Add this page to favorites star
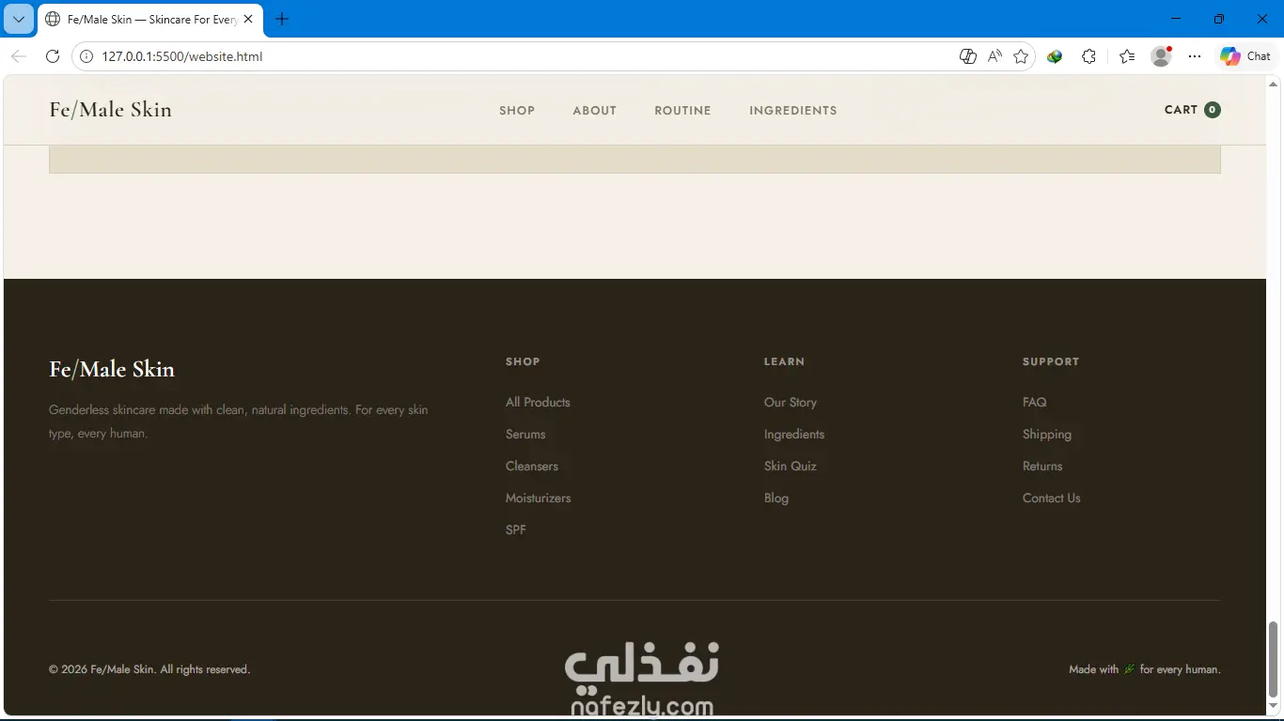Viewport: 1284px width, 721px height. (x=1021, y=56)
